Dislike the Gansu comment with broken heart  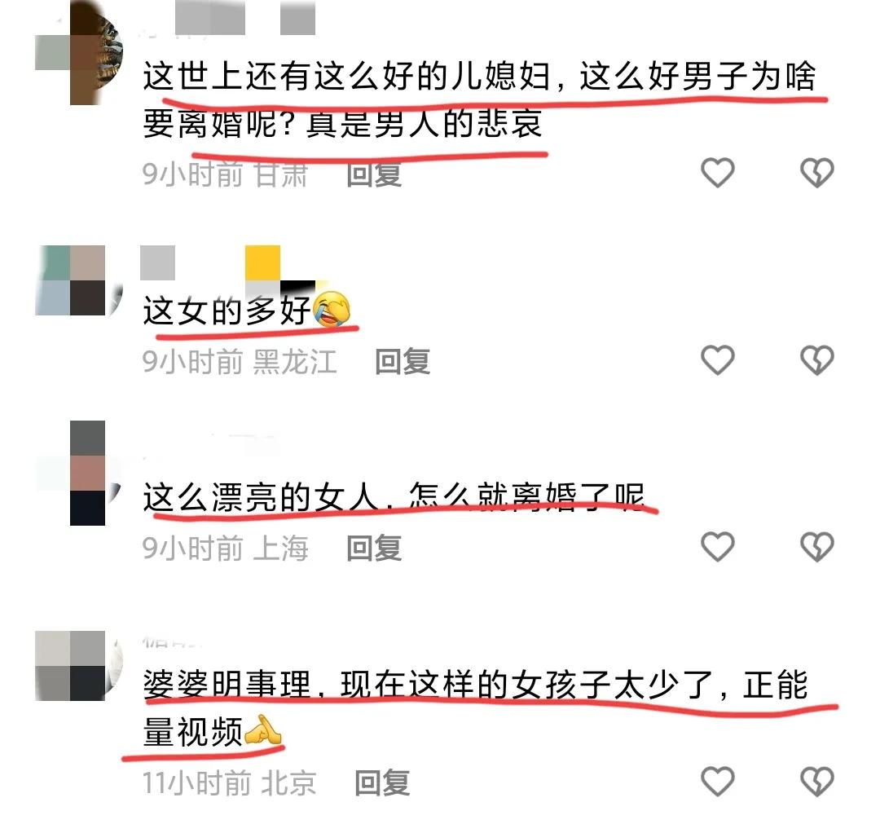pos(817,172)
